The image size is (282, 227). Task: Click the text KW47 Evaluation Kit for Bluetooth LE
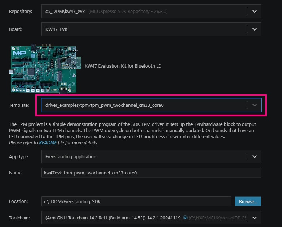pos(123,66)
